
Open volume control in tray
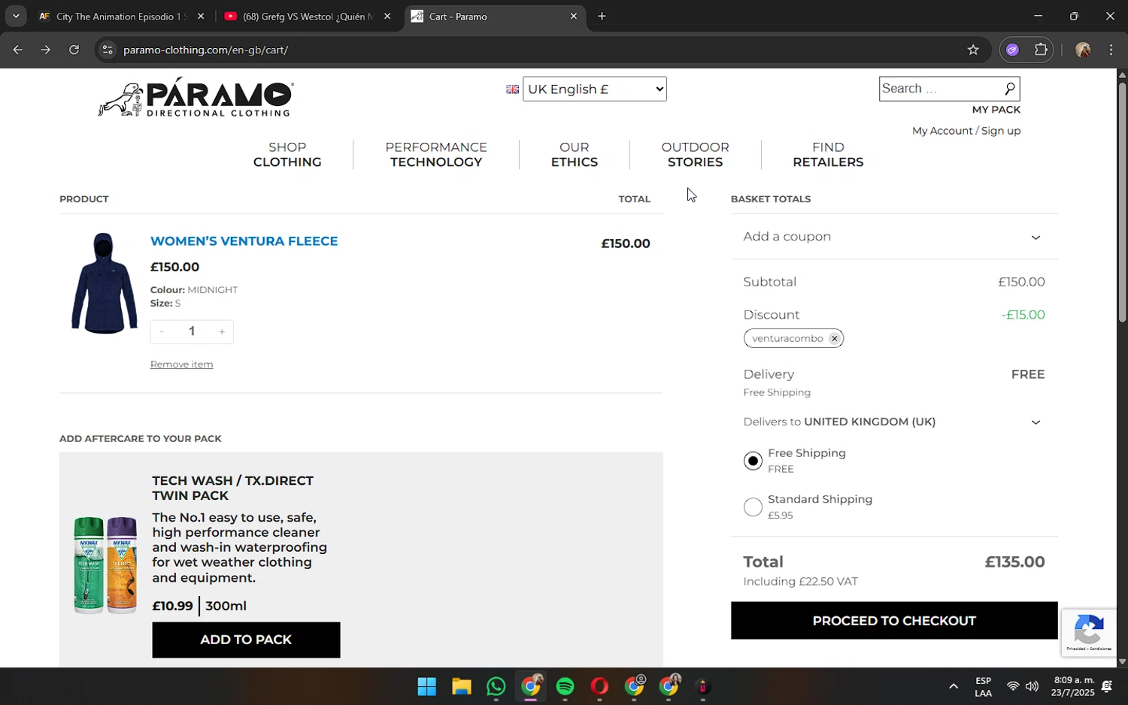tap(1032, 686)
